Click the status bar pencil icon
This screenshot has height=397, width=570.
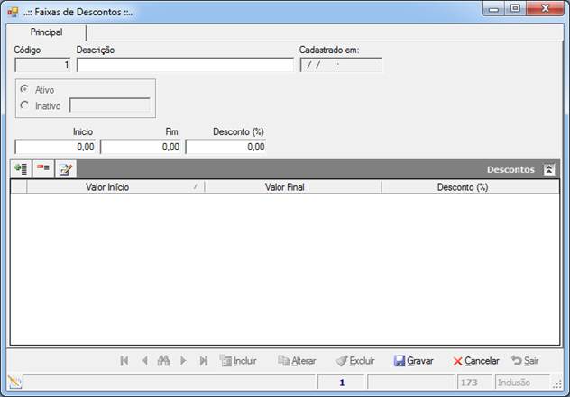pos(15,382)
